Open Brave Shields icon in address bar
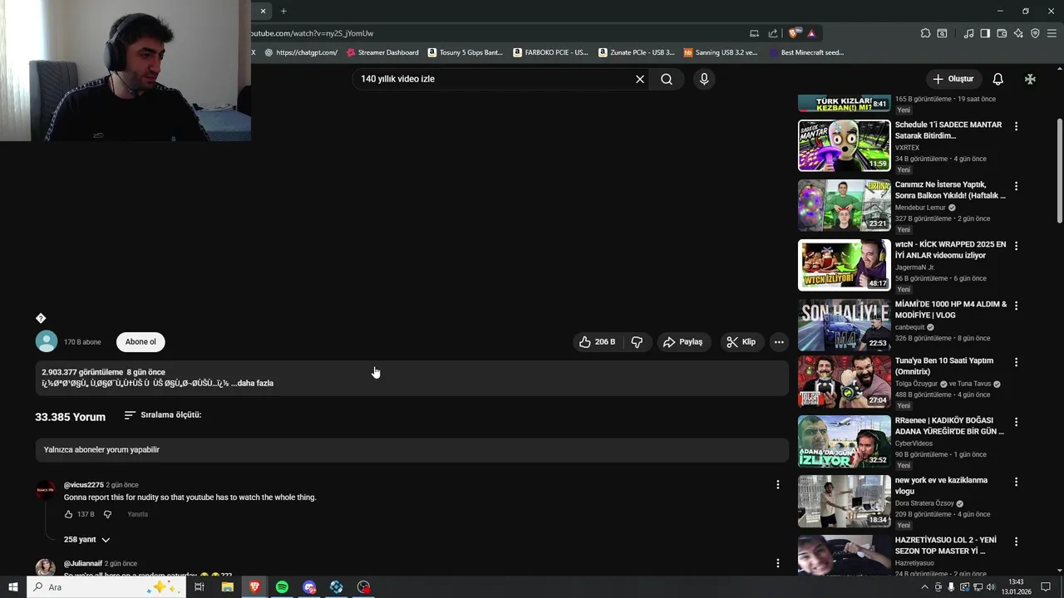This screenshot has height=598, width=1064. (x=795, y=33)
